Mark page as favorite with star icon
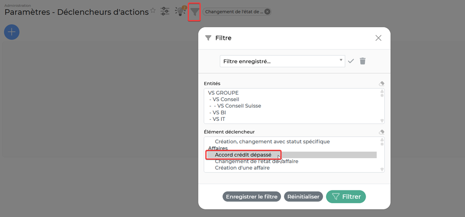The height and width of the screenshot is (217, 465). (153, 11)
